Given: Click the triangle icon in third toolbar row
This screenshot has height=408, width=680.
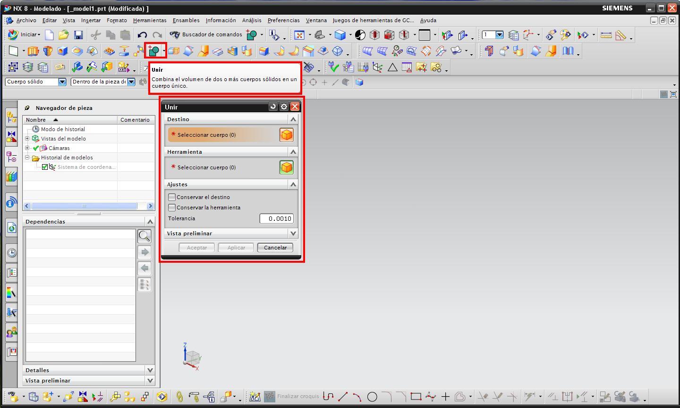Looking at the screenshot, I should coord(392,67).
